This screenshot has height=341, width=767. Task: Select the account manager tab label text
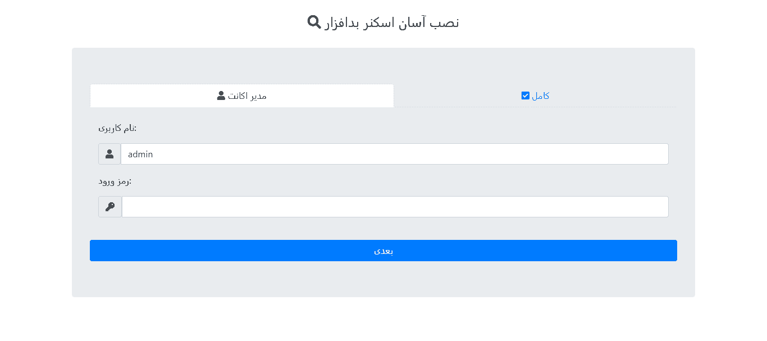pos(247,96)
